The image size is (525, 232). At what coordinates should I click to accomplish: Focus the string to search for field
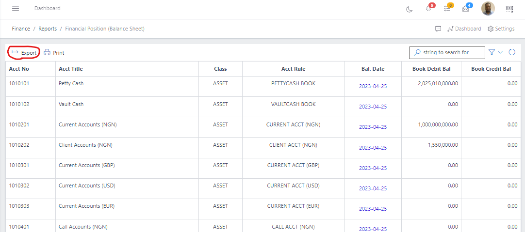click(447, 52)
